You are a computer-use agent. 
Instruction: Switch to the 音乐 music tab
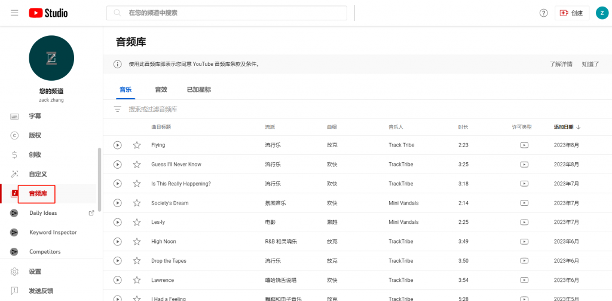coord(126,90)
